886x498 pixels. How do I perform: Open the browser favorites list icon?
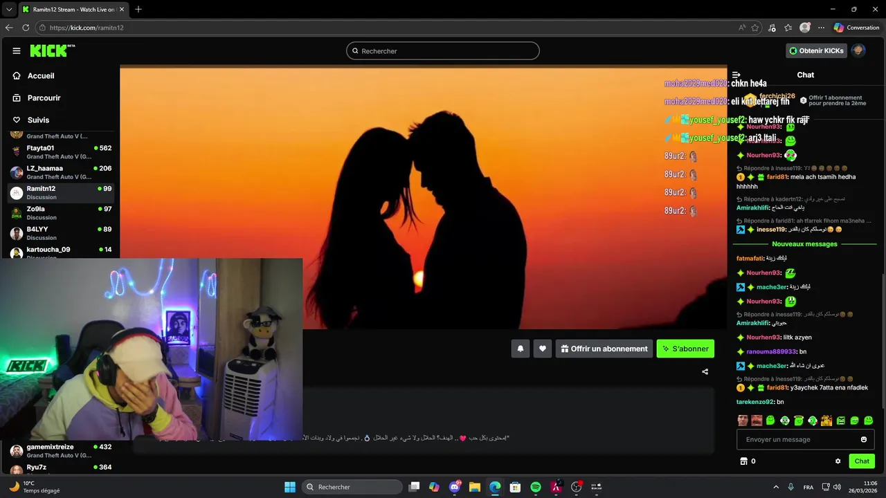coord(788,28)
